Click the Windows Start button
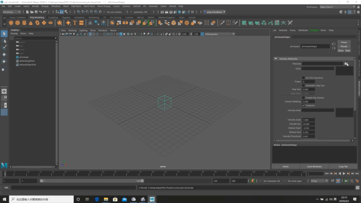The image size is (361, 203). point(4,199)
